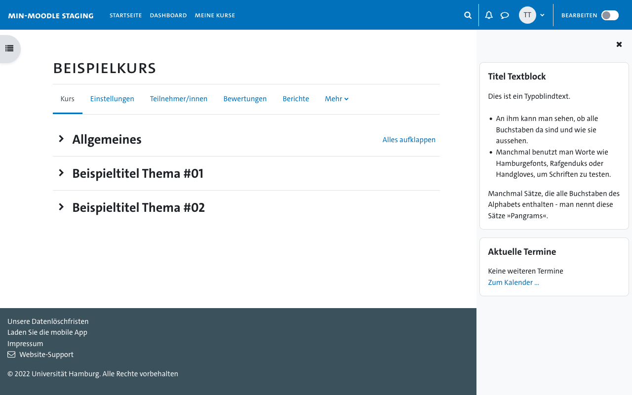The height and width of the screenshot is (395, 632).
Task: Open Meine Kurse in top navigation
Action: pos(215,15)
